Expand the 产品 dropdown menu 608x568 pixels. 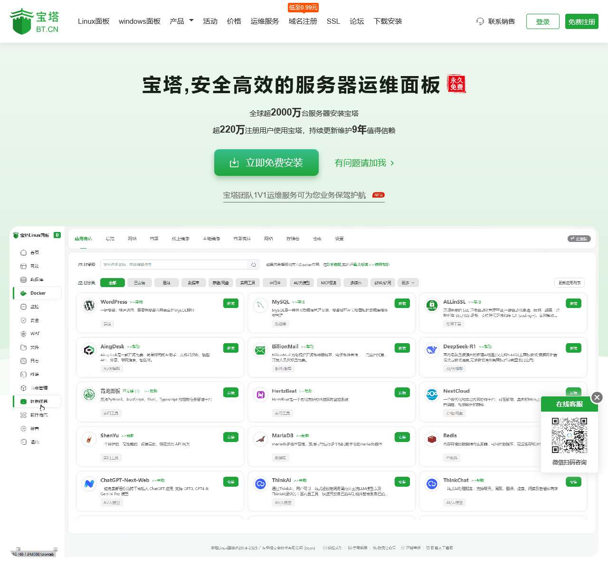(x=181, y=21)
